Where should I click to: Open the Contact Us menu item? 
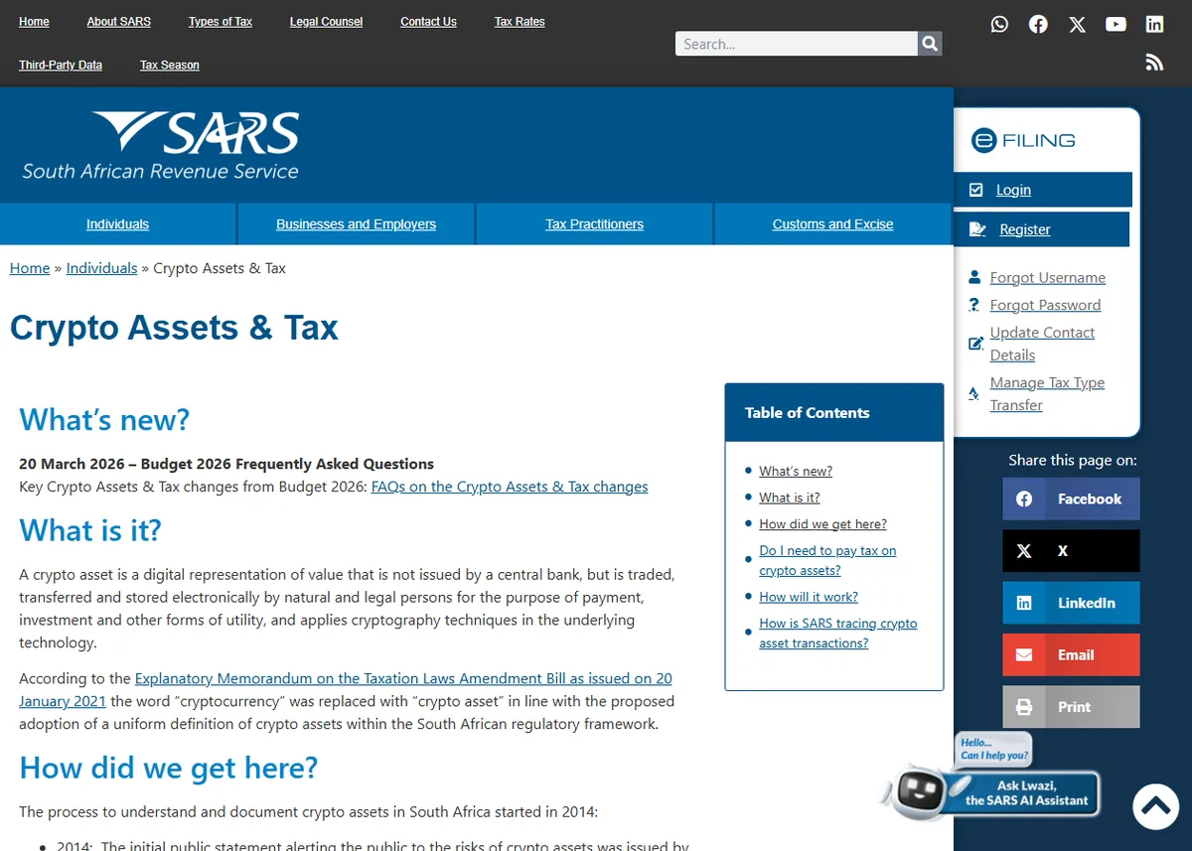(428, 22)
